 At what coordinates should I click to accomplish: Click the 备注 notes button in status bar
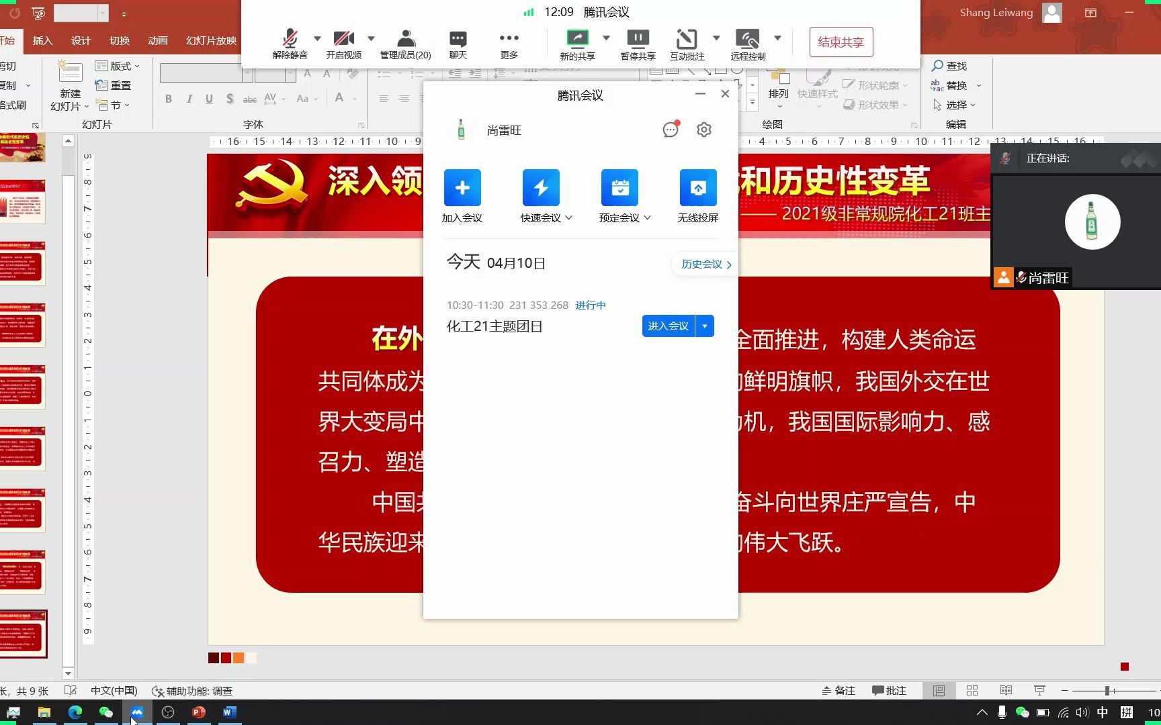pyautogui.click(x=838, y=690)
